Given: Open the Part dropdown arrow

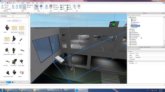Looking at the screenshot, I should click(x=41, y=9).
